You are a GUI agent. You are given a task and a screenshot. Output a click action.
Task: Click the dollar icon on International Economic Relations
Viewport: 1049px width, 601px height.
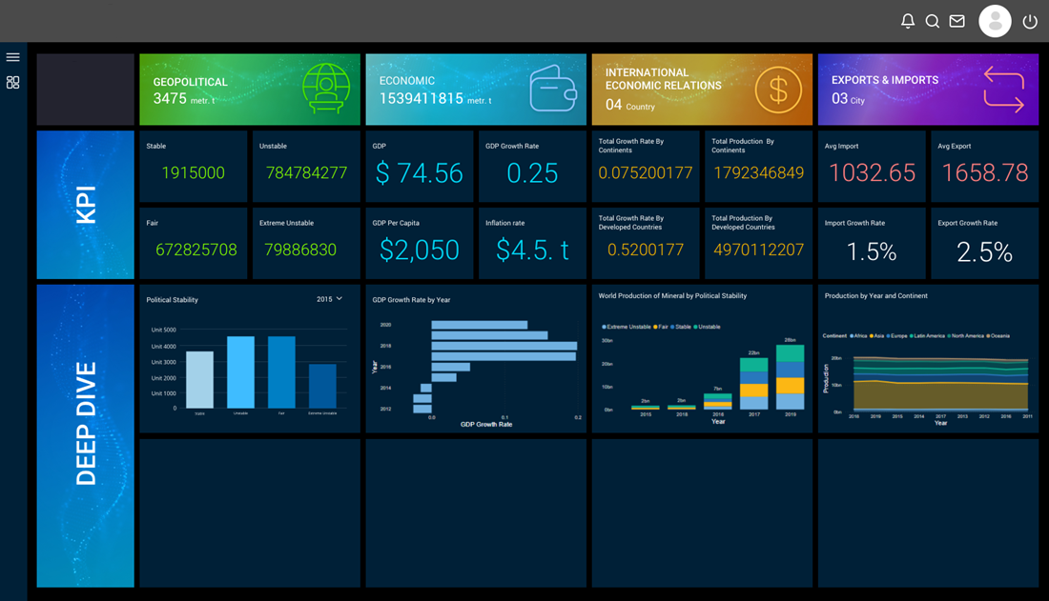[776, 90]
